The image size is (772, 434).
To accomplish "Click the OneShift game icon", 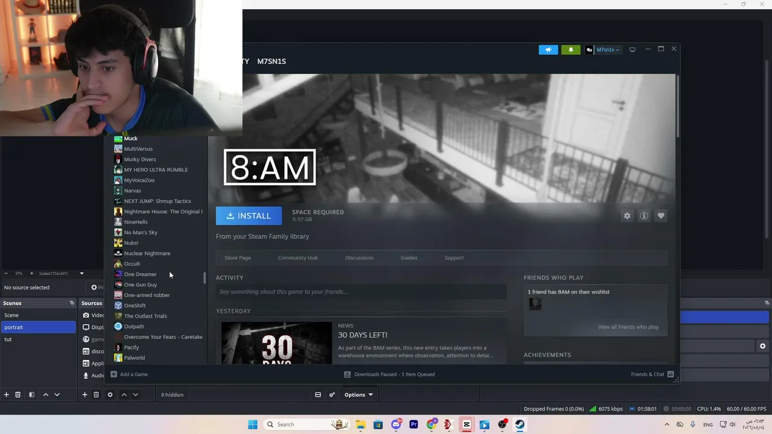I will 118,306.
